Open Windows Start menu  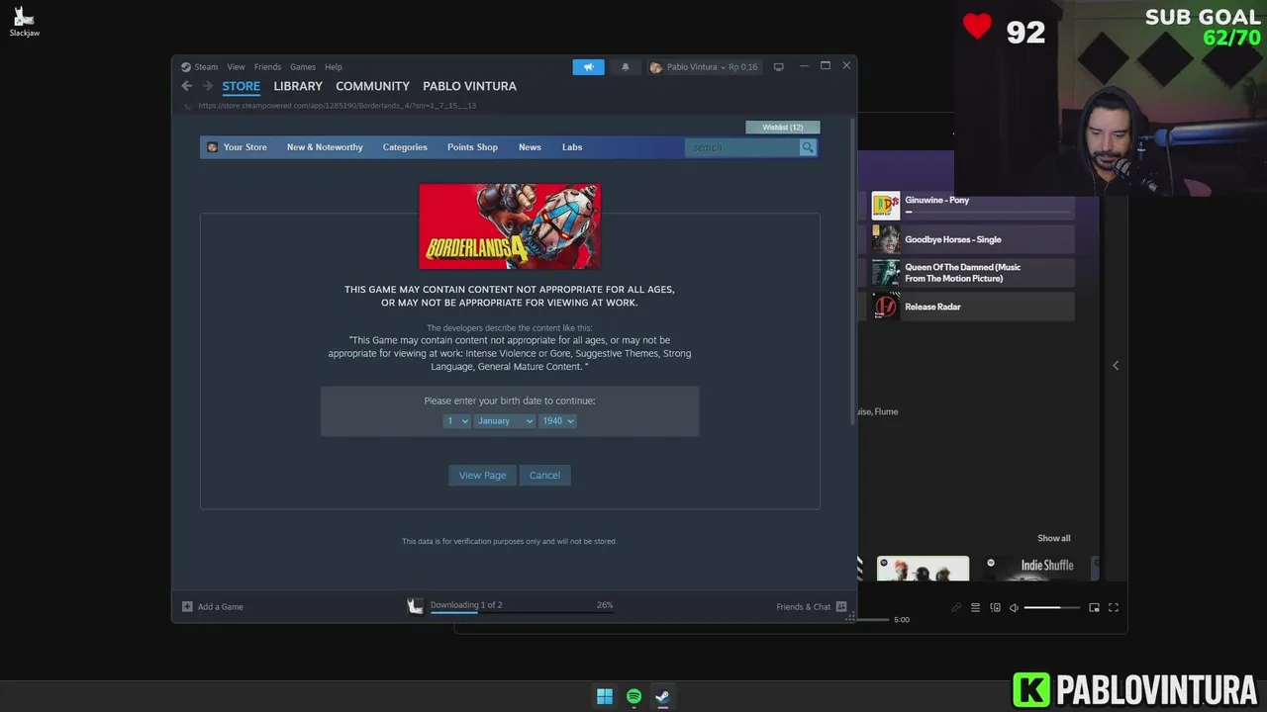click(605, 696)
